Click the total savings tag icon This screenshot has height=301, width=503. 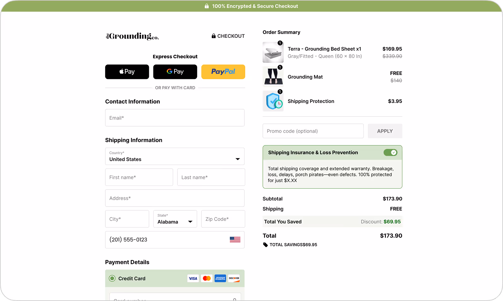point(265,245)
